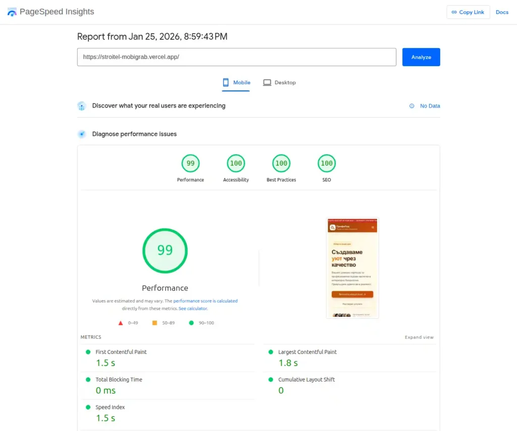Viewport: 517px width, 431px height.
Task: Click the chain-link icon inside Copy Link button
Action: 453,12
